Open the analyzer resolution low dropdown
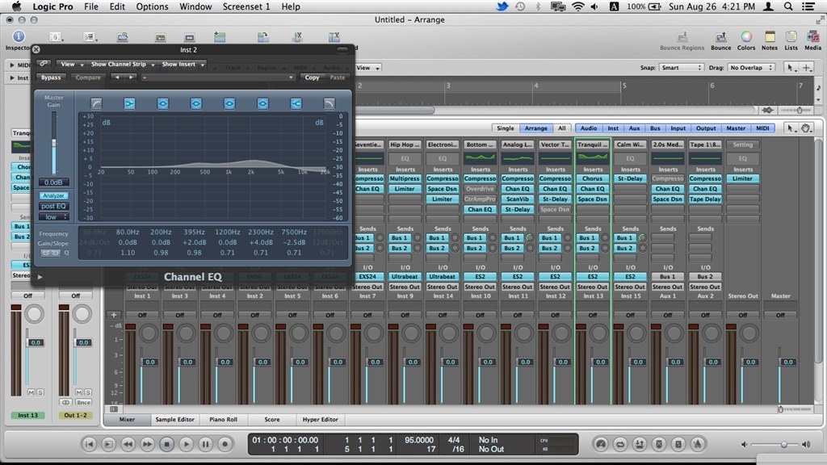 [53, 216]
